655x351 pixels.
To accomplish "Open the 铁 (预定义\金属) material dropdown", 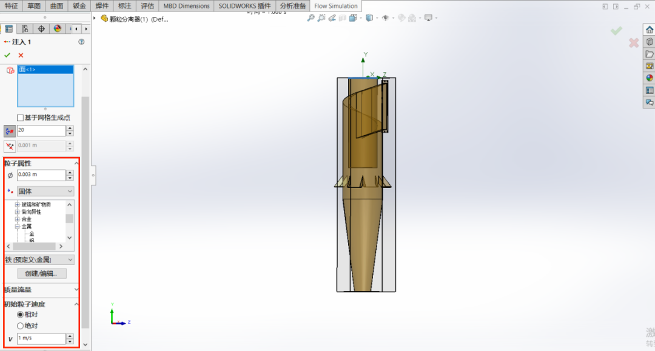I will pos(39,259).
